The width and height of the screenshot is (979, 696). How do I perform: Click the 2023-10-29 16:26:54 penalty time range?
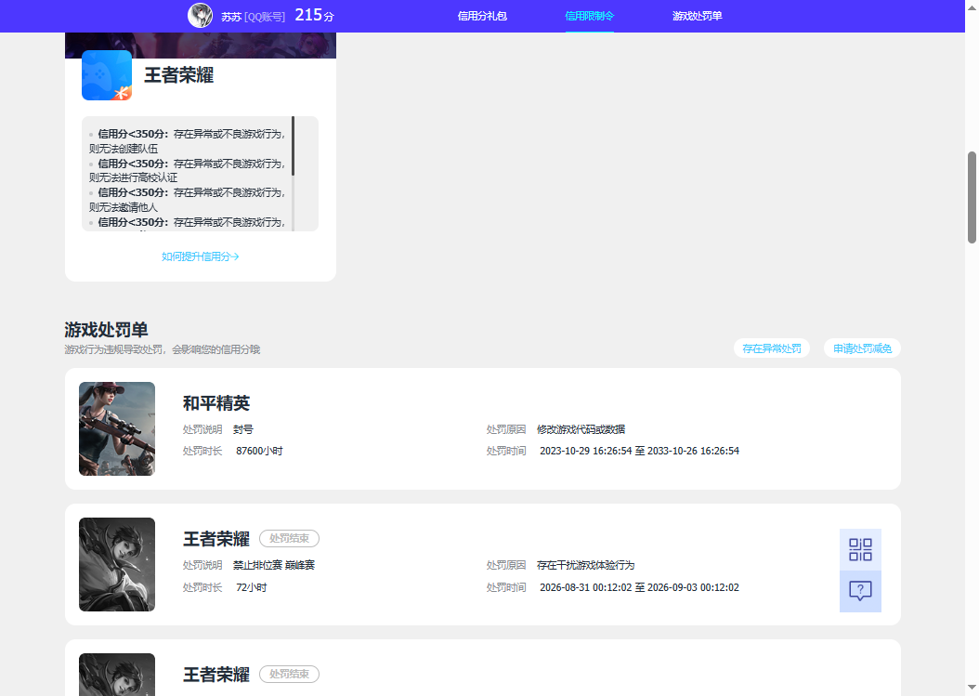(x=639, y=451)
